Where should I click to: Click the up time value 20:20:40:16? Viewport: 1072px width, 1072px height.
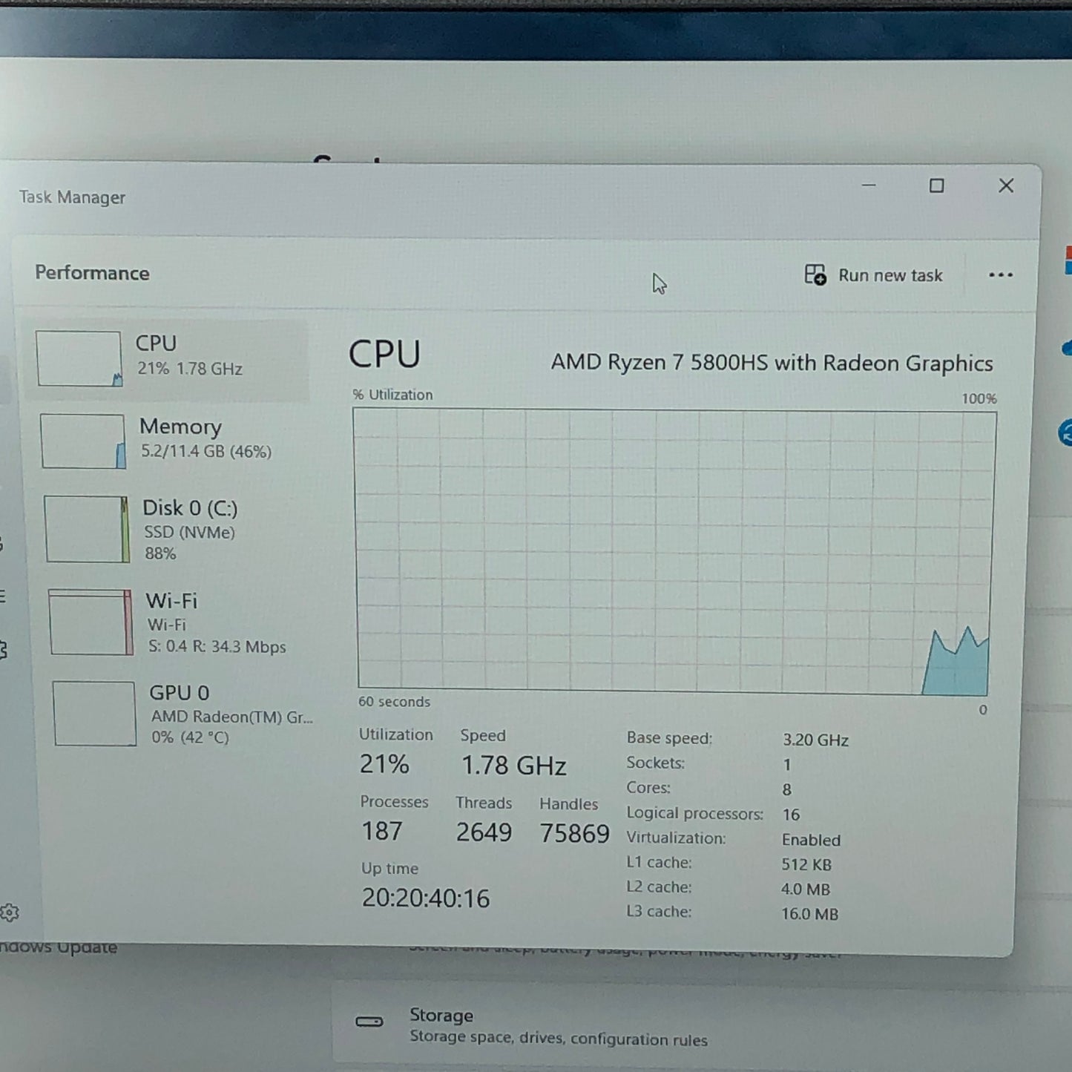(426, 898)
